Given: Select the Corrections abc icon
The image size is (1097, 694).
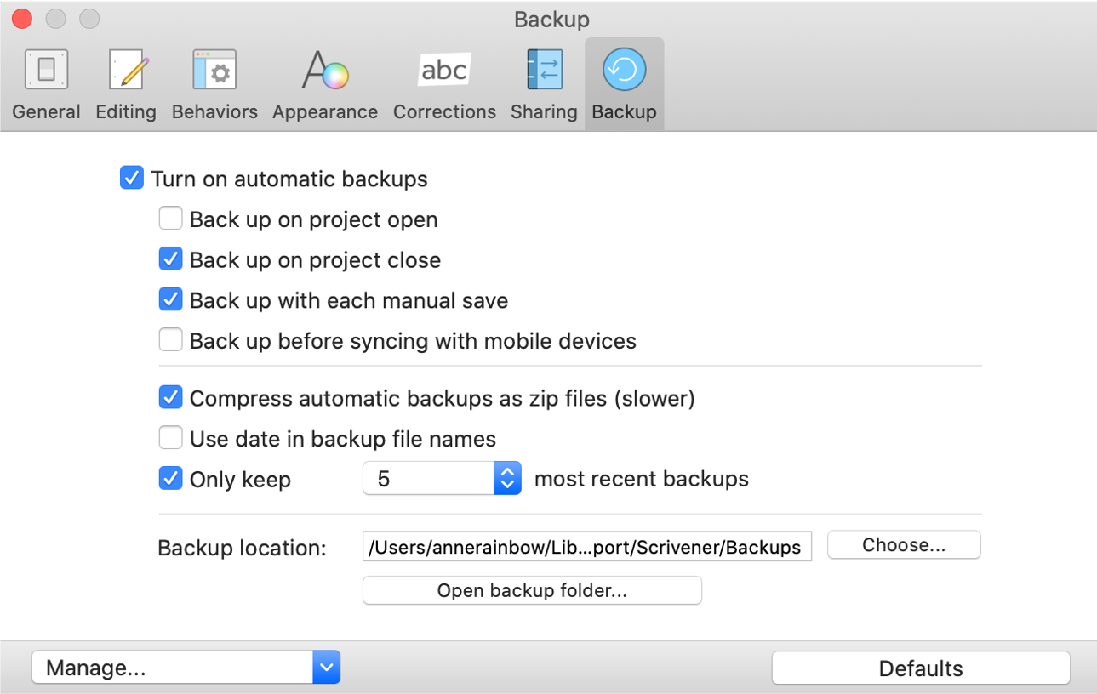Looking at the screenshot, I should click(444, 70).
